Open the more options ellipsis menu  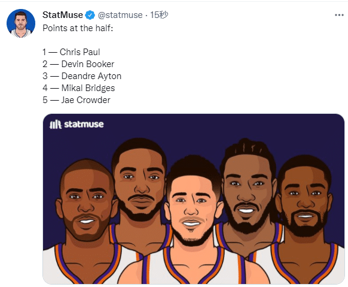click(339, 15)
